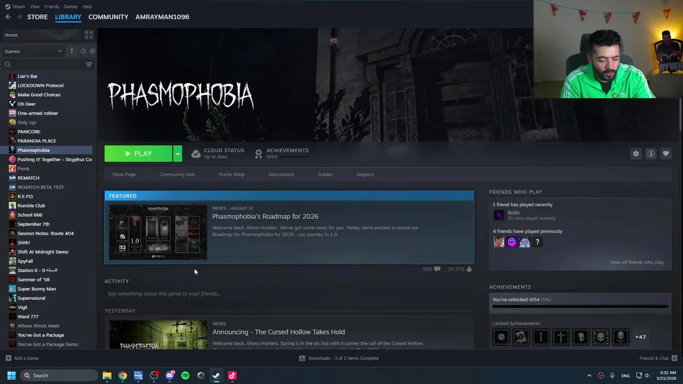Click the achievements progress bar
The height and width of the screenshot is (384, 683).
(x=580, y=307)
